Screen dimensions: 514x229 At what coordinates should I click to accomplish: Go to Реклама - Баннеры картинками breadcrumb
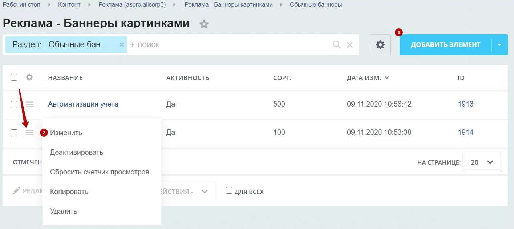(228, 5)
